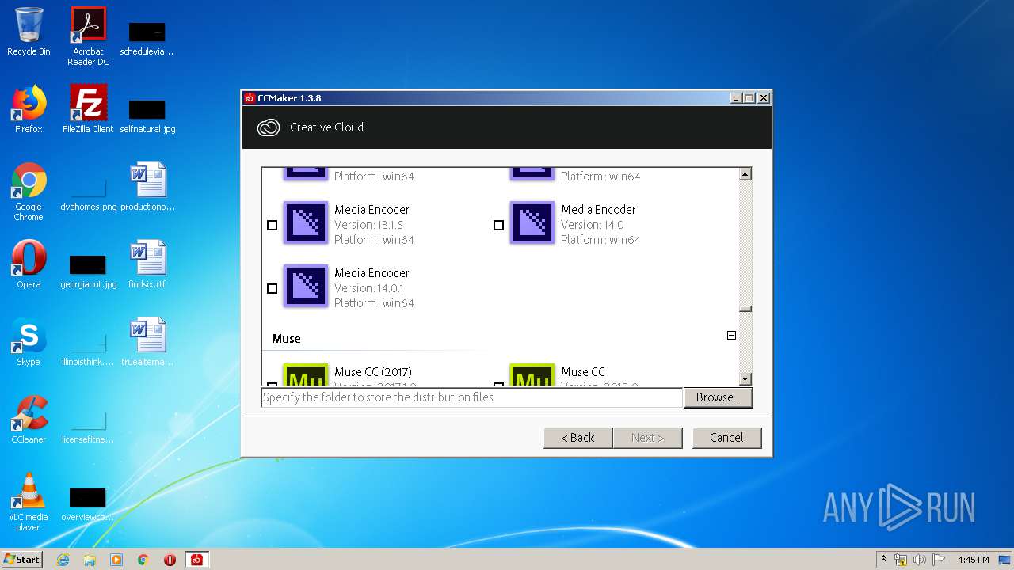Open Windows Explorer folder in taskbar

click(x=90, y=560)
